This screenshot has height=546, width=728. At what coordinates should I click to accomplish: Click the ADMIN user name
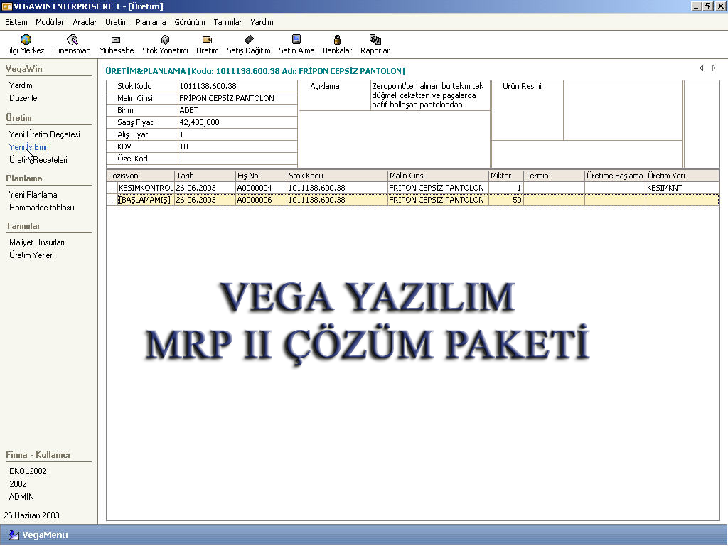(21, 496)
